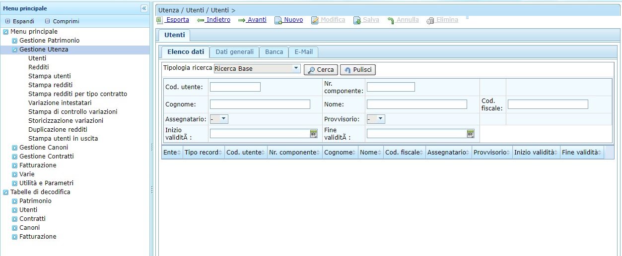Screen dimensions: 622x256
Task: Expand the Patrimonio decodifica node
Action: [15, 201]
